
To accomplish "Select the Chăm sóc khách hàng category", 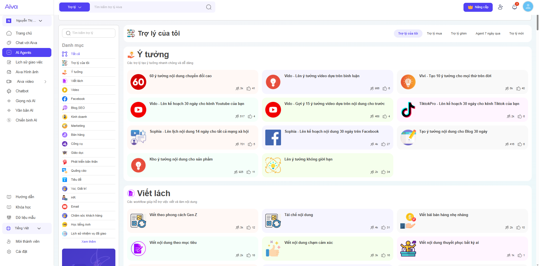I will click(x=89, y=215).
